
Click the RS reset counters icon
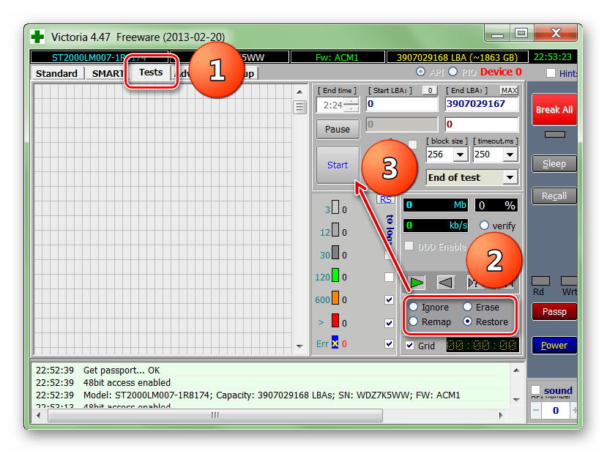[385, 199]
